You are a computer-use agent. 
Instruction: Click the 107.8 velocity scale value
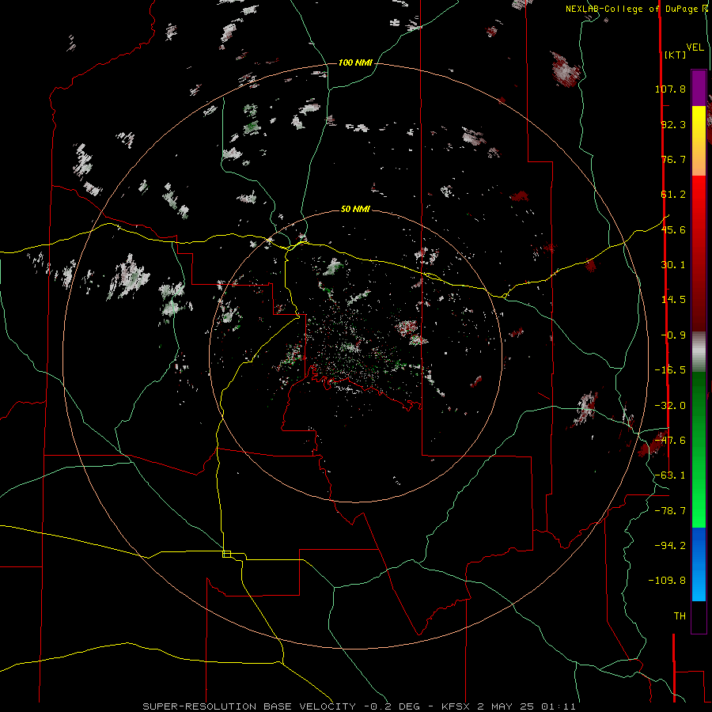pos(670,89)
